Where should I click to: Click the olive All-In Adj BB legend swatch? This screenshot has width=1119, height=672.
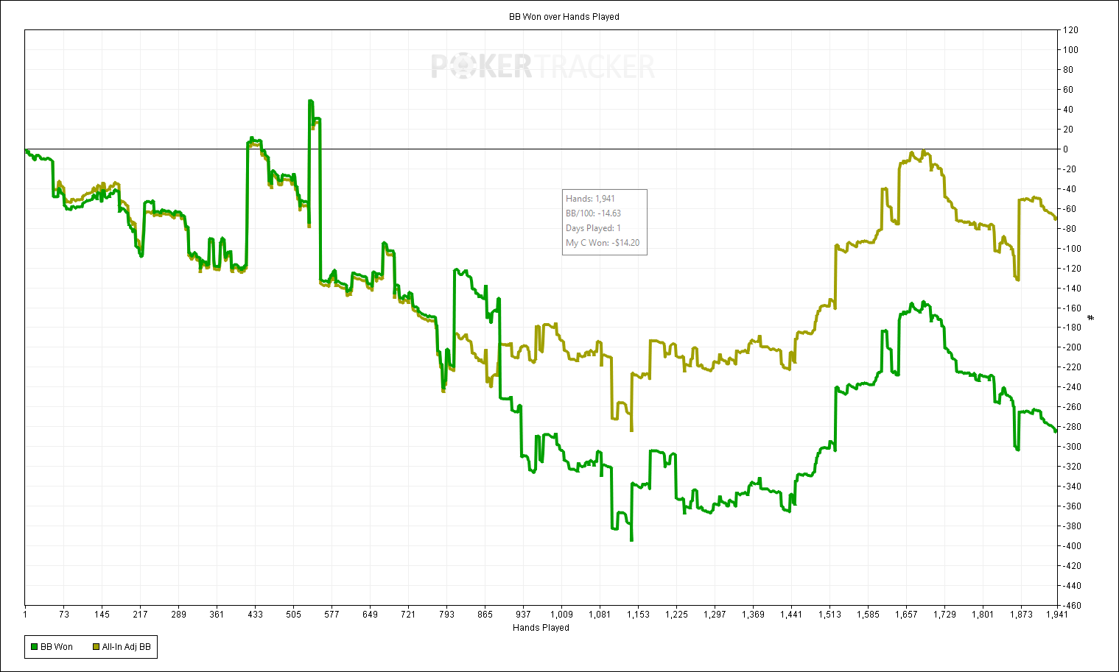click(96, 647)
